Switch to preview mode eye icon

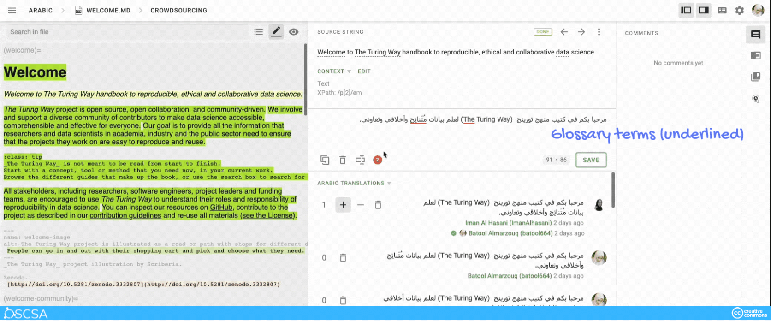[x=294, y=32]
